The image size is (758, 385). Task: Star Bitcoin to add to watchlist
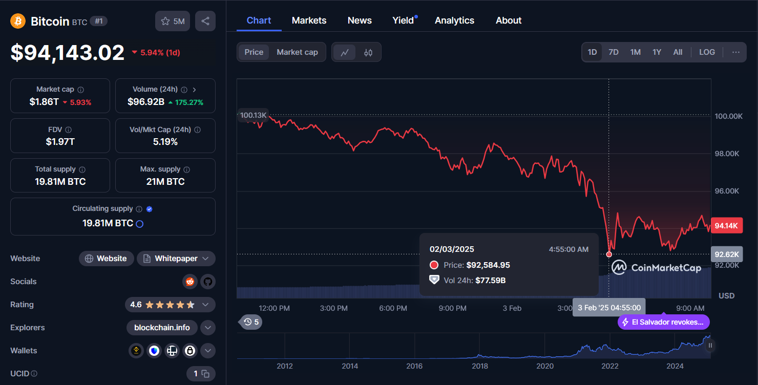point(166,20)
